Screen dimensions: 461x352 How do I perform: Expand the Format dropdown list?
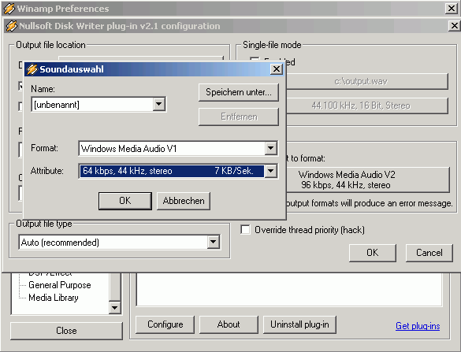(x=270, y=148)
